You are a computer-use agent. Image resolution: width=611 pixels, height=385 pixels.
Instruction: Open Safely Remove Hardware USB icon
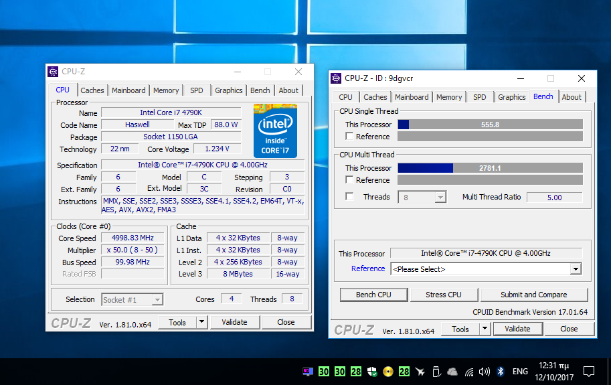click(x=436, y=372)
